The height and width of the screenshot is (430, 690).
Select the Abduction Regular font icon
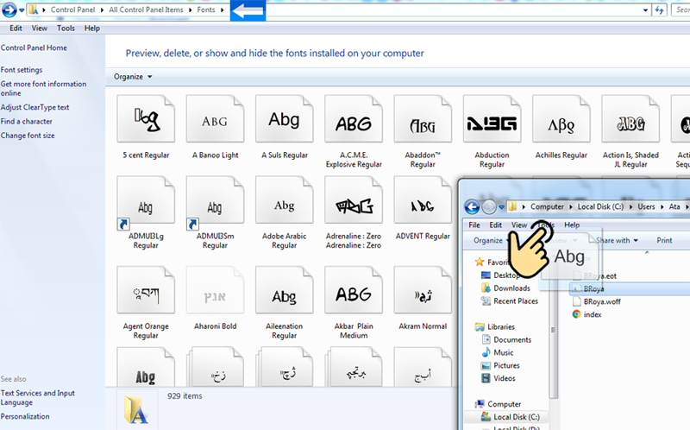(x=492, y=119)
